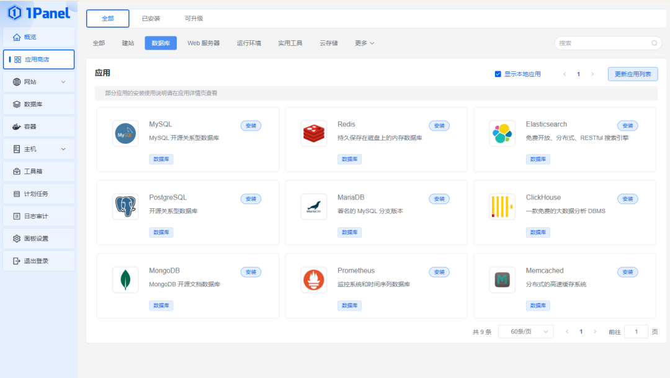The width and height of the screenshot is (670, 378).
Task: Open the 更多 category dropdown
Action: click(364, 43)
